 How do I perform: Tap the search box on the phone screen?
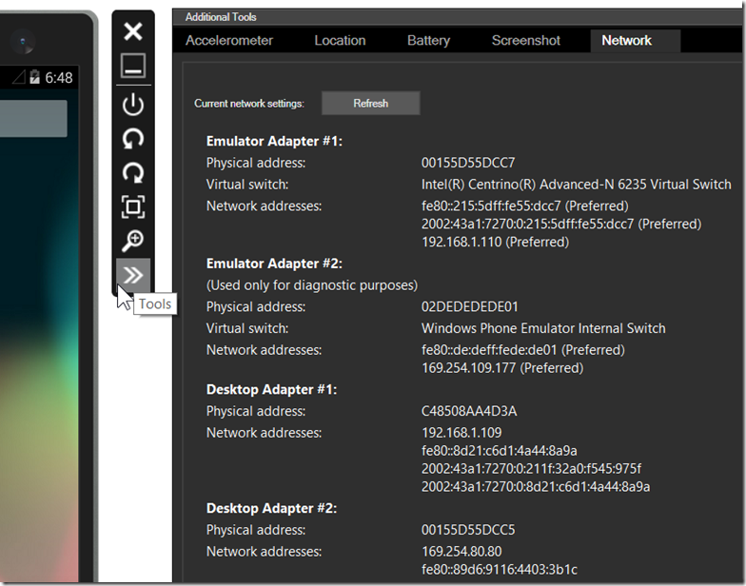pyautogui.click(x=33, y=119)
